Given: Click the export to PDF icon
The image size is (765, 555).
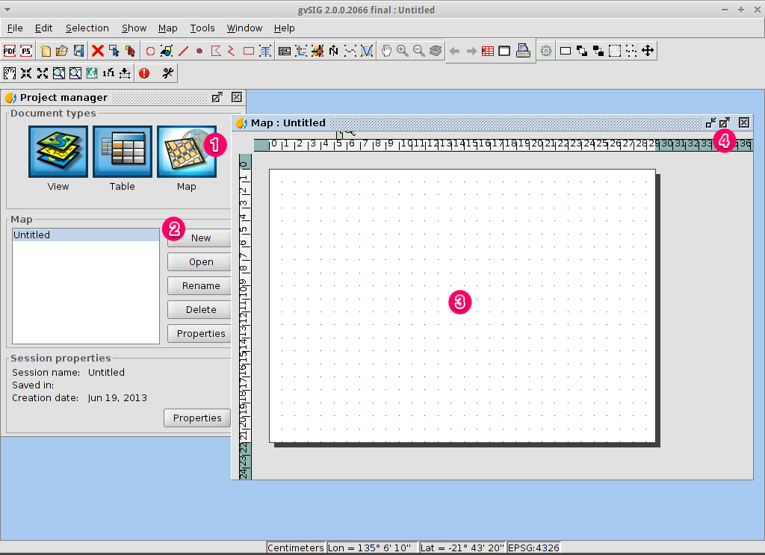Looking at the screenshot, I should point(10,51).
